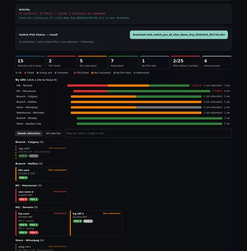This screenshot has width=247, height=251.
Task: Click green PSU 0 badge on cgy-sw2
Action: (x=23, y=156)
